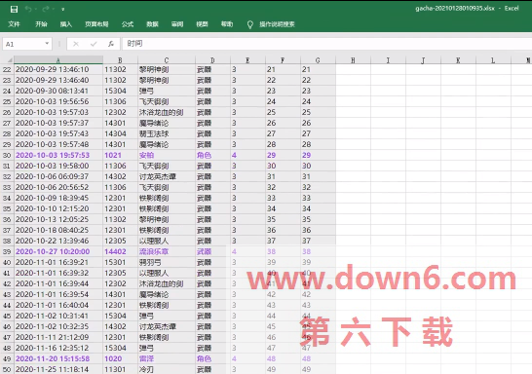This screenshot has height=374, width=532.
Task: Click the Insert Function fx icon
Action: click(111, 44)
